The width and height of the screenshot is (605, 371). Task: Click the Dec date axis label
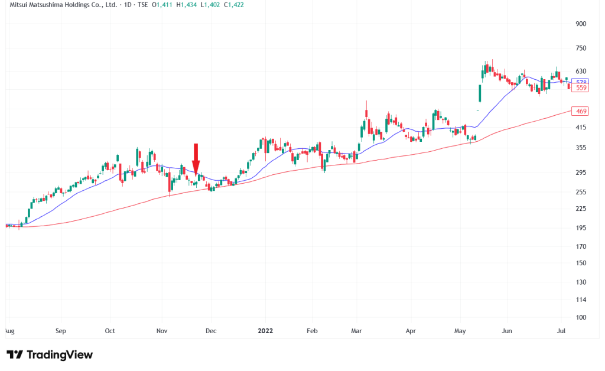click(x=211, y=331)
